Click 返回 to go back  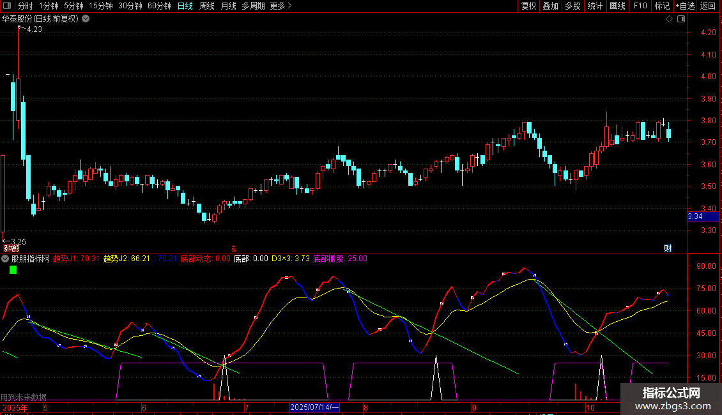[708, 6]
